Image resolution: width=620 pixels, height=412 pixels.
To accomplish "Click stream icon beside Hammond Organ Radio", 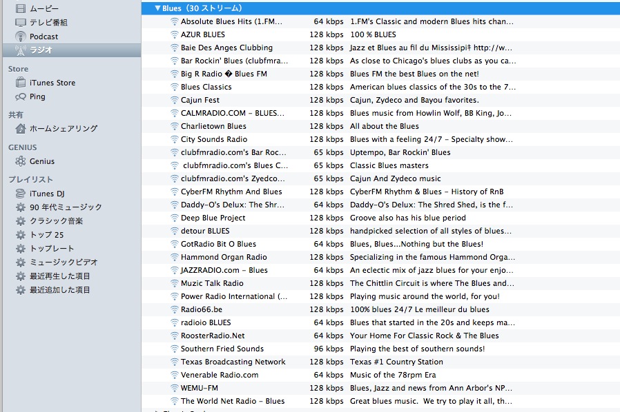I will (175, 257).
